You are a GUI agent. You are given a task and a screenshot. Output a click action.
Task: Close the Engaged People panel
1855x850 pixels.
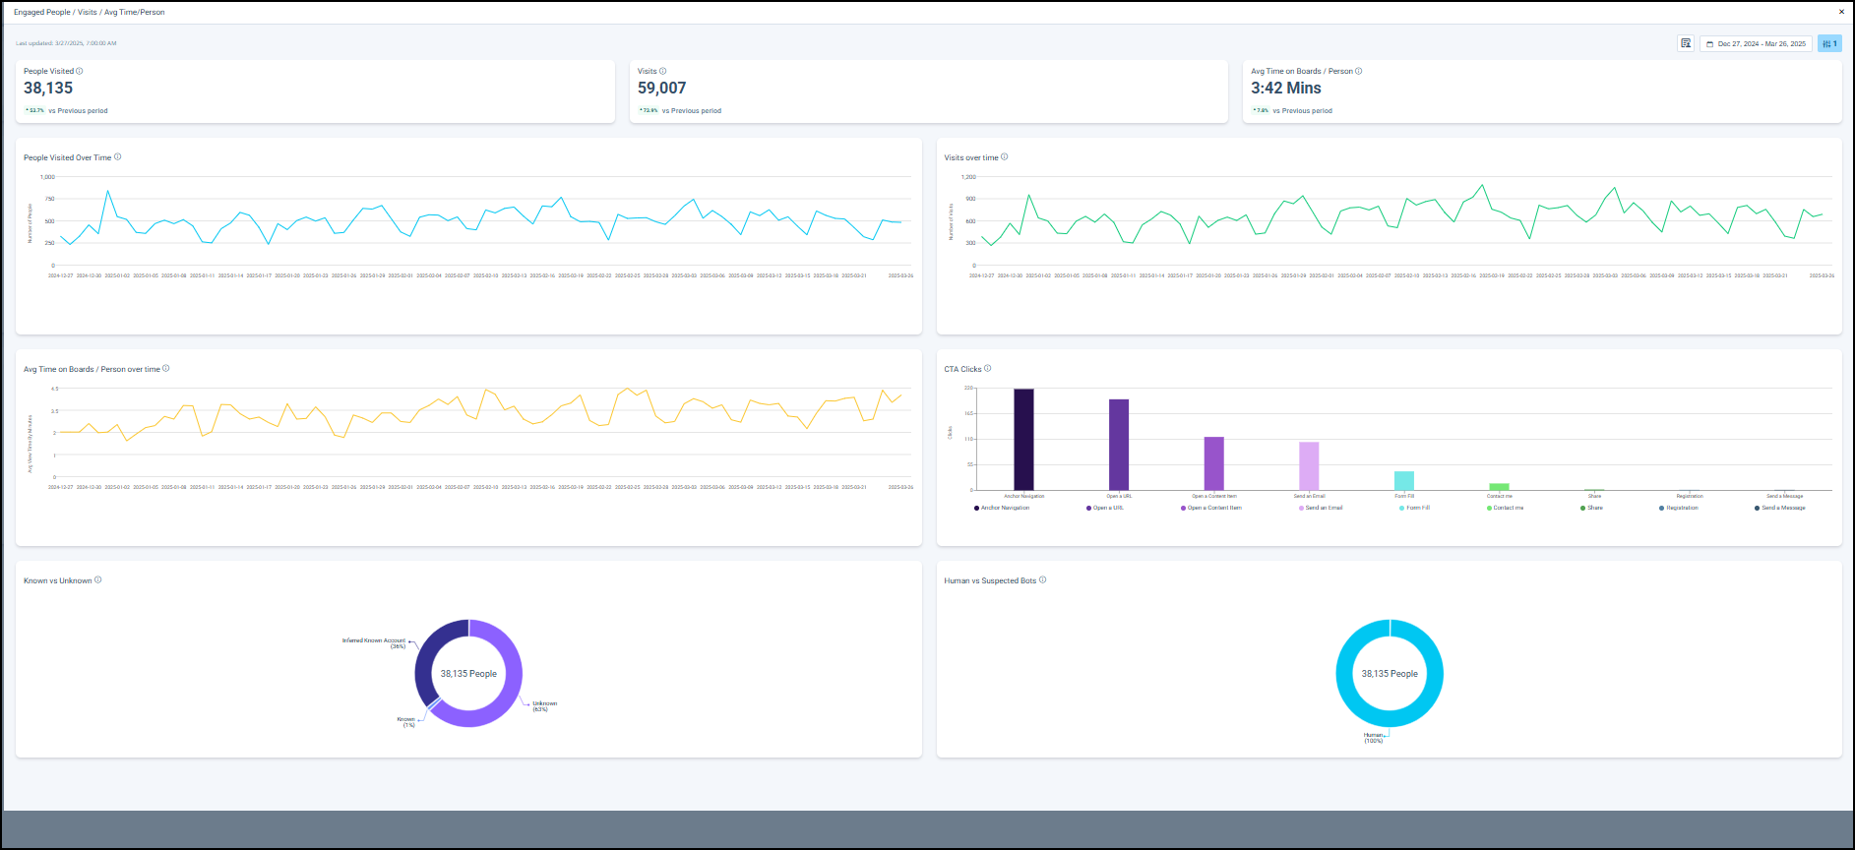click(x=1841, y=12)
